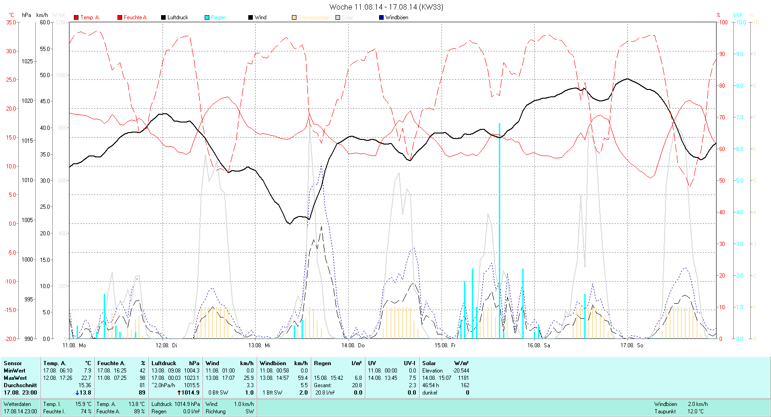Screen dimensions: 771x417
Task: Click the Feuchte A. legend label
Action: pos(135,17)
